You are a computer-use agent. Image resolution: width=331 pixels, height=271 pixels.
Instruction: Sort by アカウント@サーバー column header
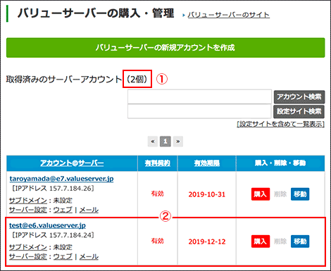72,163
